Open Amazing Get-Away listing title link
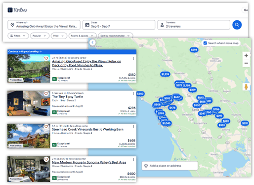The height and width of the screenshot is (185, 254). tap(86, 63)
